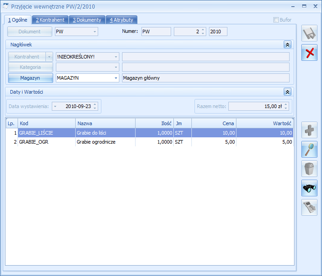Click the 1,0000 quantity cell of GRABIE_OGR
Image resolution: width=322 pixels, height=276 pixels.
154,142
